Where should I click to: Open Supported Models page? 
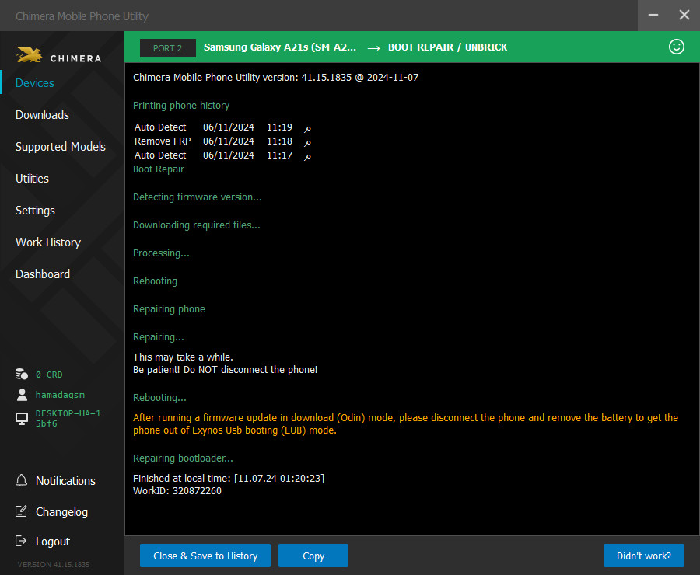(60, 147)
